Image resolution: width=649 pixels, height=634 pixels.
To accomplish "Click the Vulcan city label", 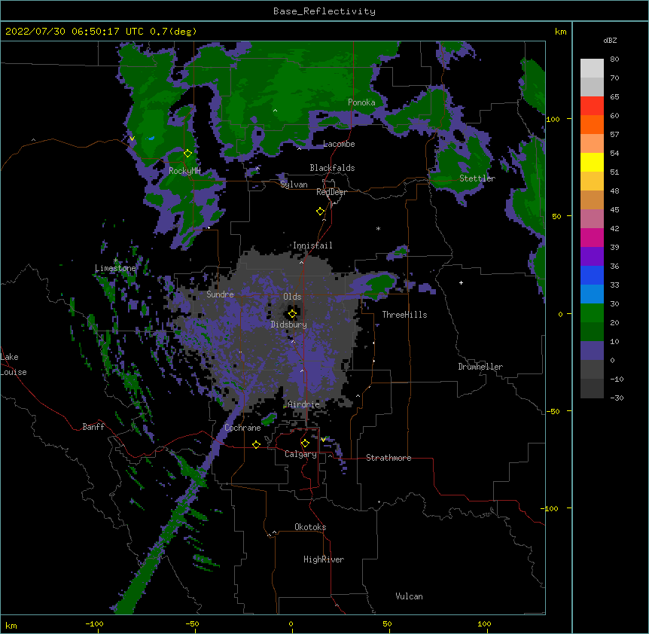I will (409, 596).
